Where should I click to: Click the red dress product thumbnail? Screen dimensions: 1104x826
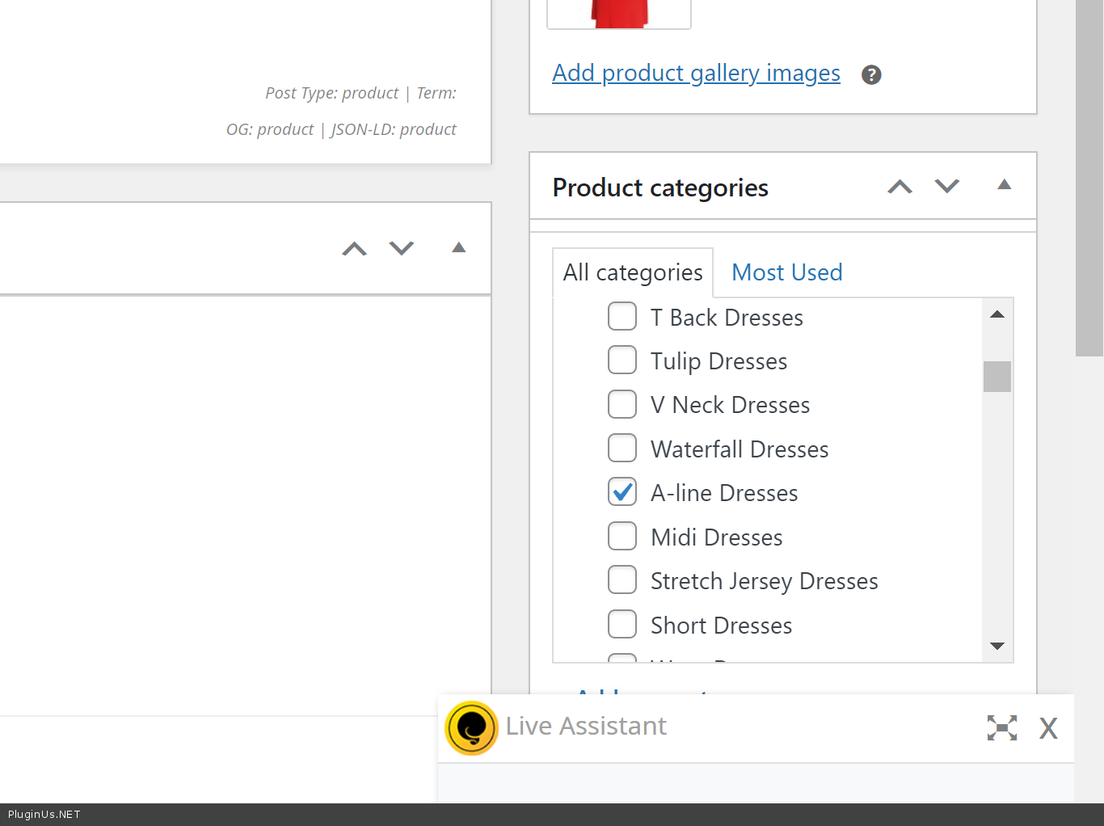tap(619, 14)
